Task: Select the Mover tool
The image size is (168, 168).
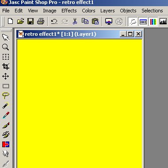Action: pos(6,76)
